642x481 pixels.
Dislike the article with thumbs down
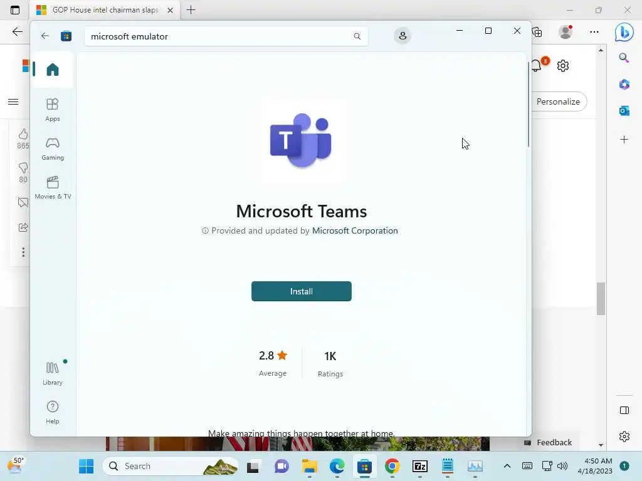click(x=23, y=168)
